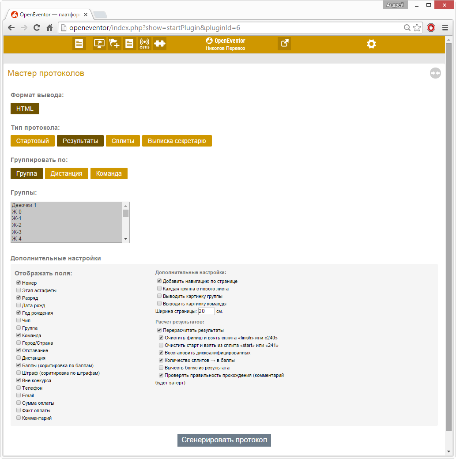Open the monitor presentation icon in the toolbar
This screenshot has height=459, width=456.
click(x=99, y=44)
